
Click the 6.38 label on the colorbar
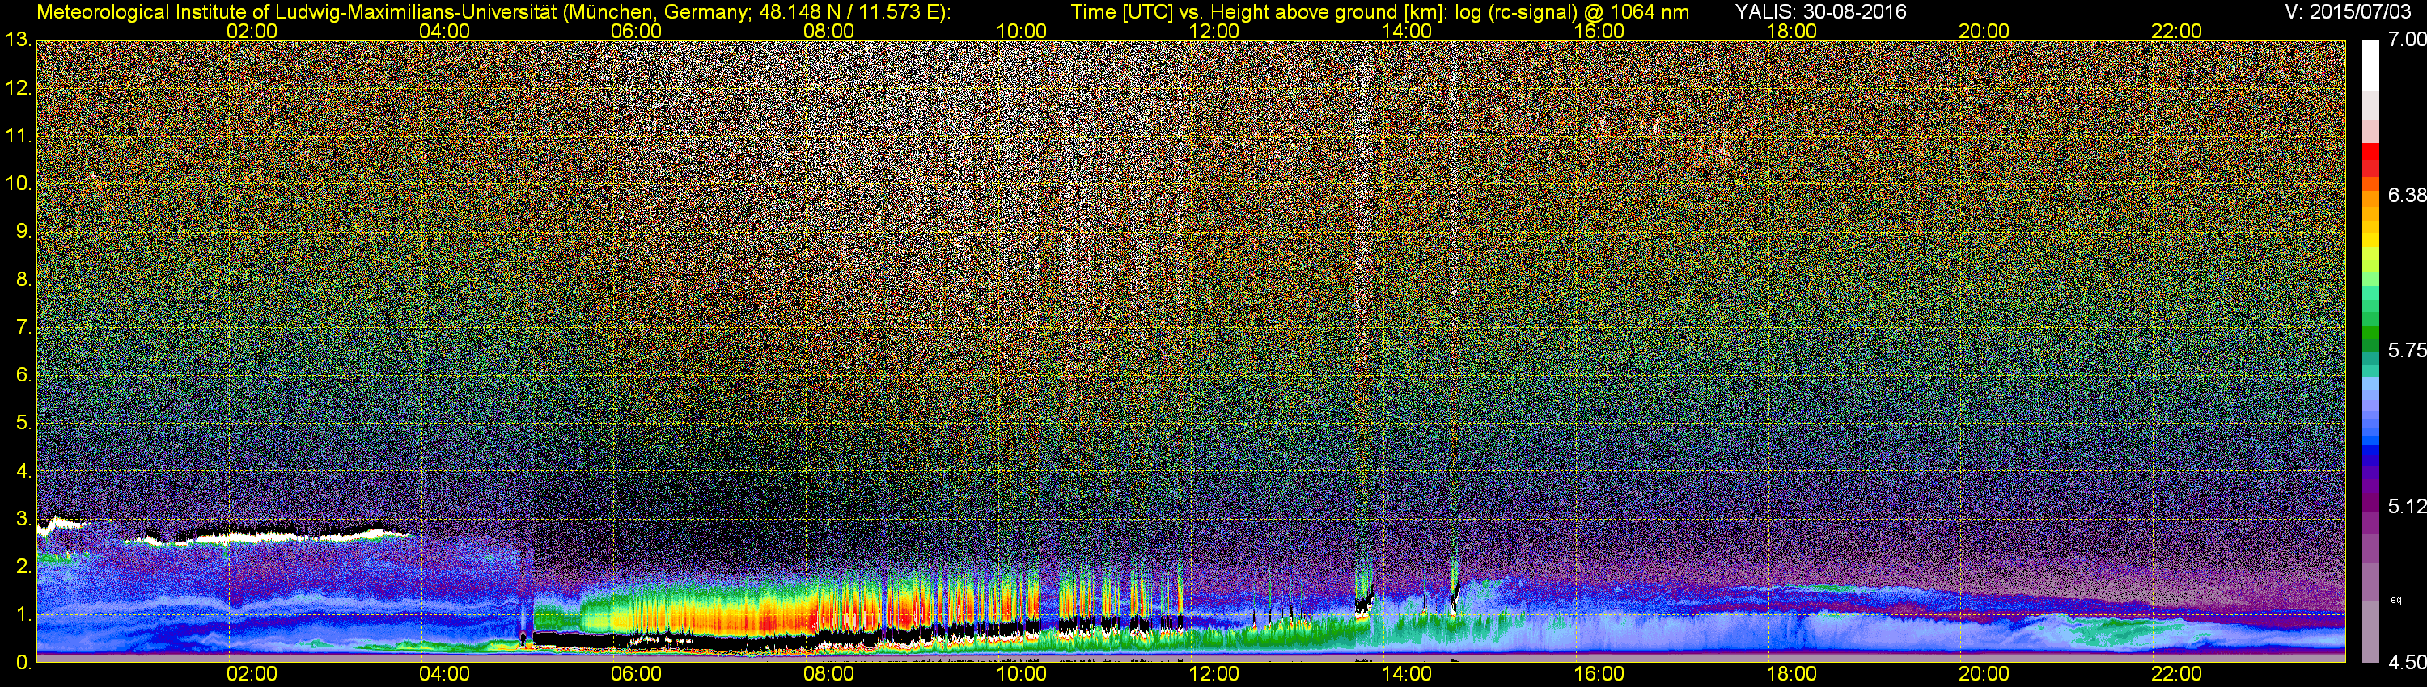[x=2406, y=195]
